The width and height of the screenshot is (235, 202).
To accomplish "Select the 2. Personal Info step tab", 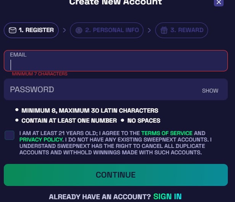I will (x=106, y=30).
